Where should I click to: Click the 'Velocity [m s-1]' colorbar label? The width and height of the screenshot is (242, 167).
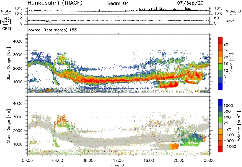pyautogui.click(x=239, y=125)
